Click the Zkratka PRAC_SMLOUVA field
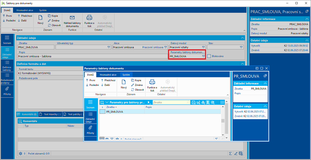311x160 pixels. click(x=36, y=47)
